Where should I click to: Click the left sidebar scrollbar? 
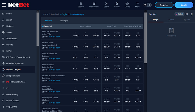pyautogui.click(x=38, y=29)
